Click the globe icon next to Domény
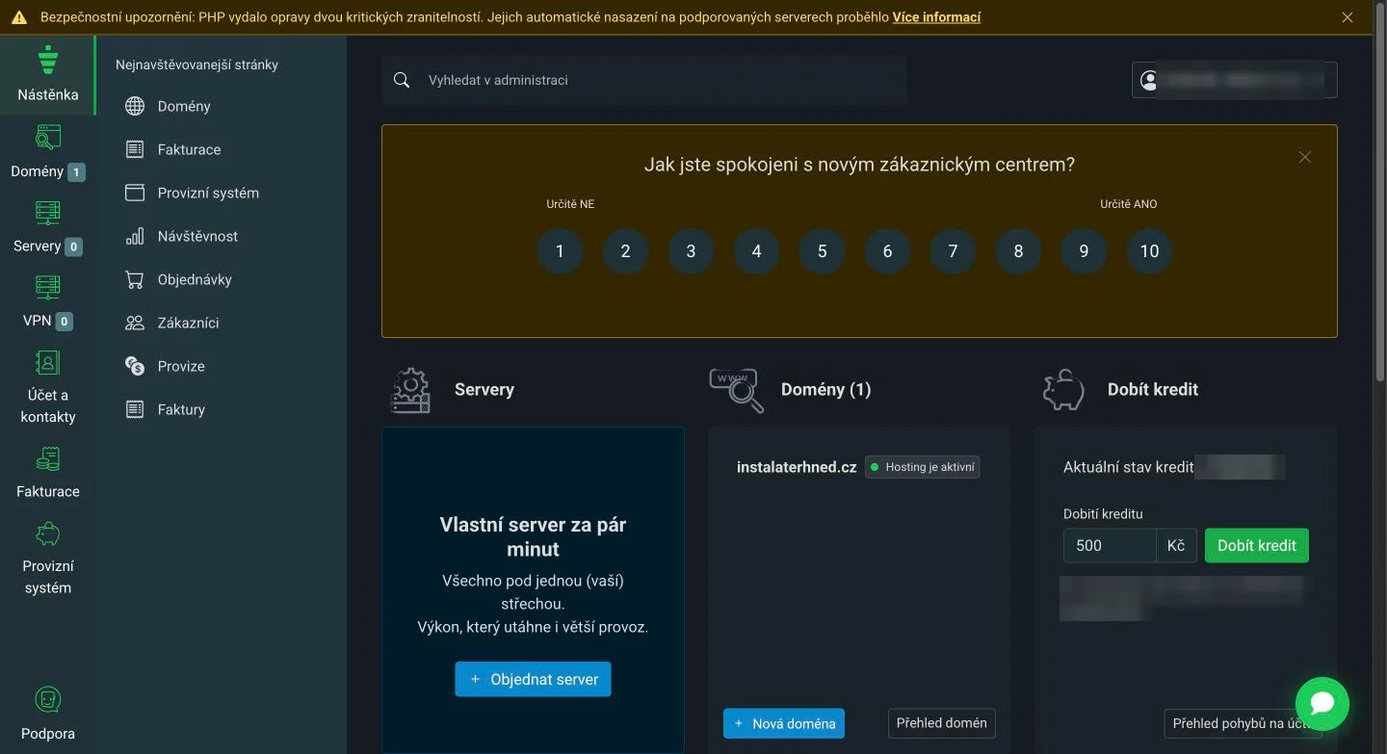The image size is (1387, 754). click(135, 106)
